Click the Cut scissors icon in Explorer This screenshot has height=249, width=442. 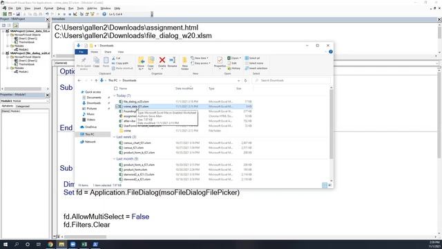point(113,58)
